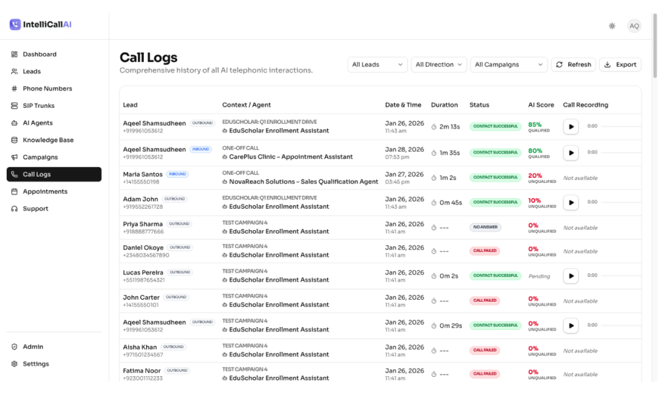Play the 1m 35s CarePlus Clinic recording
The width and height of the screenshot is (659, 394).
click(571, 153)
